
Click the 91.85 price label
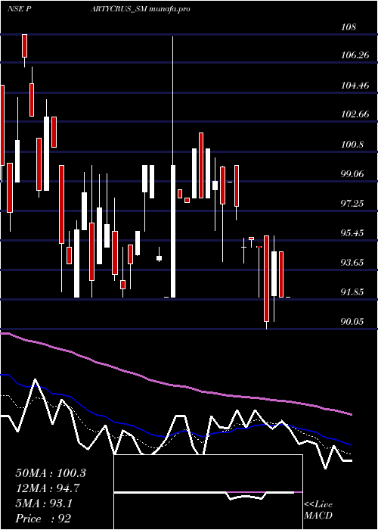click(352, 292)
